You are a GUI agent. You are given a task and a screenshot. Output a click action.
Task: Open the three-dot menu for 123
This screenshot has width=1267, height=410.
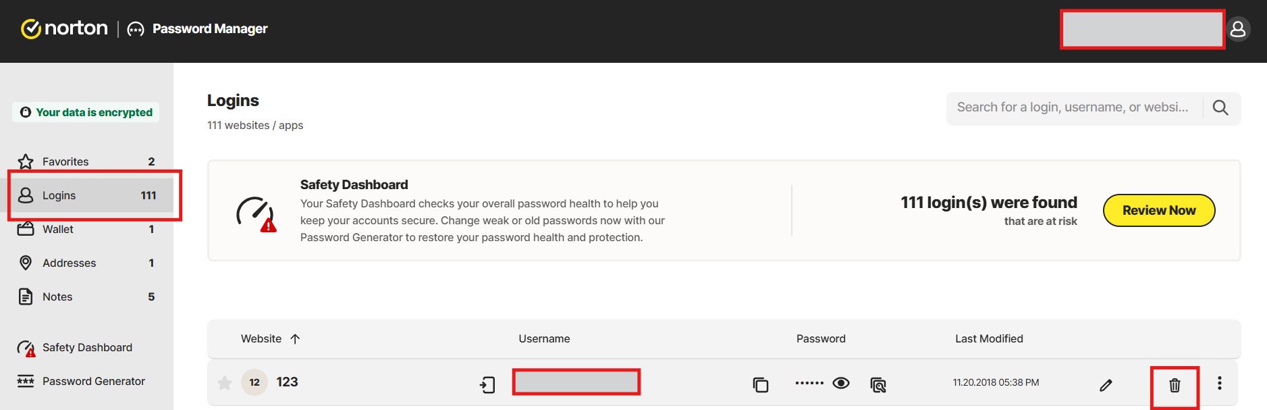(1219, 383)
